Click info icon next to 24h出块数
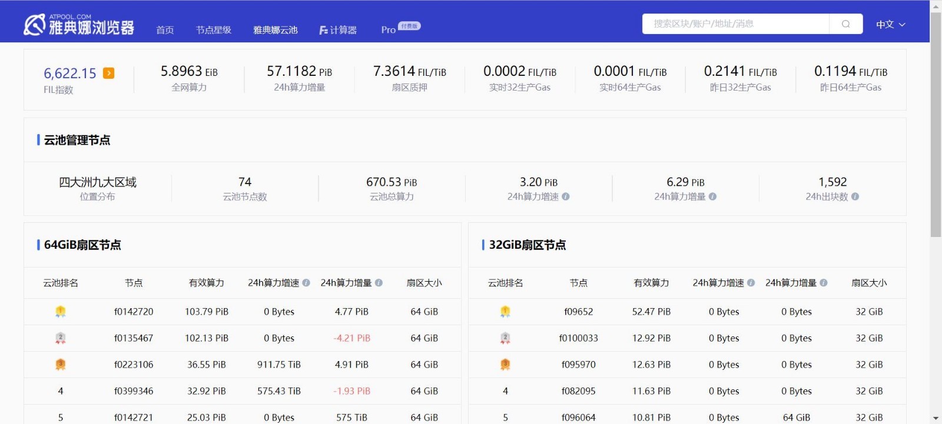The width and height of the screenshot is (942, 424). pos(855,197)
